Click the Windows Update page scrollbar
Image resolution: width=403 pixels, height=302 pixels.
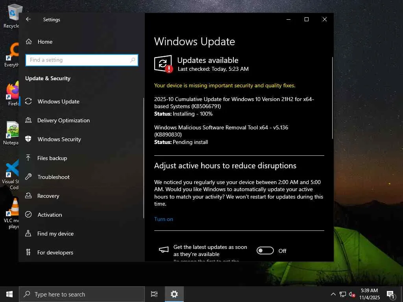[332, 98]
